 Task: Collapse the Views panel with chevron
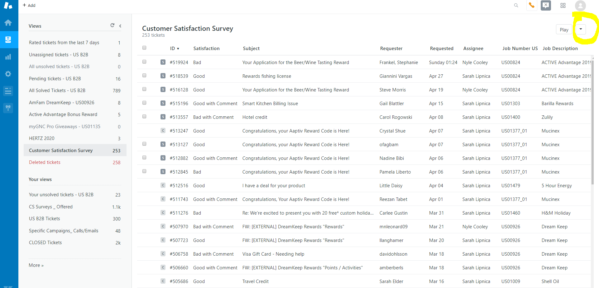pyautogui.click(x=120, y=26)
